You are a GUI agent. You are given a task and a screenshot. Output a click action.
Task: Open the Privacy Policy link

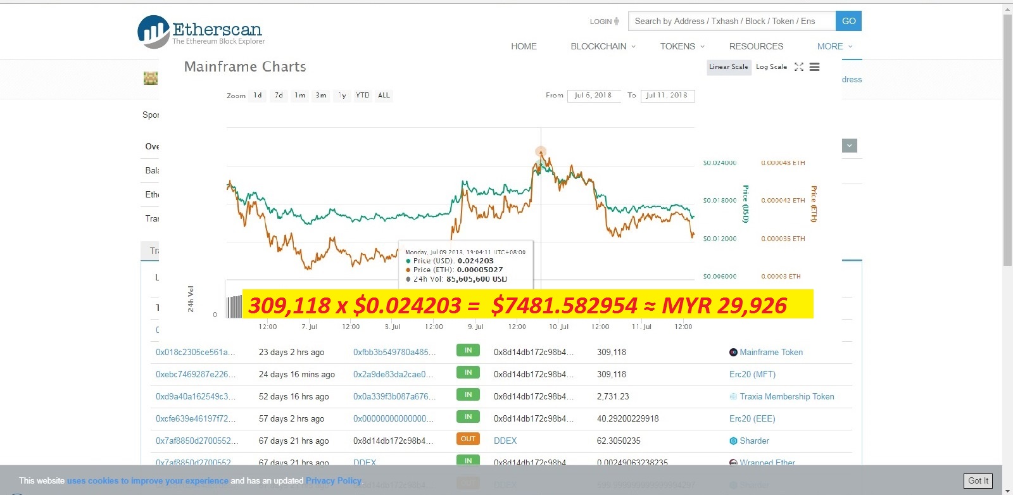point(334,481)
